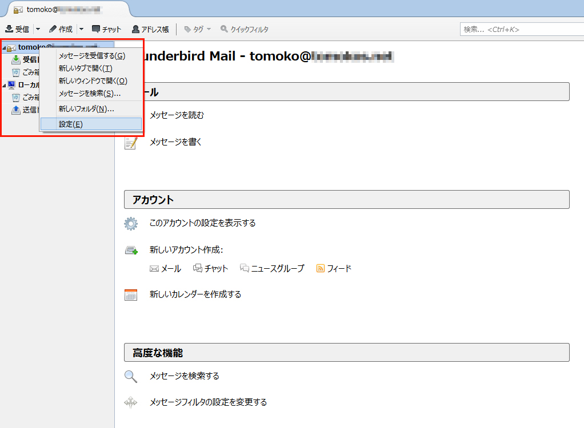The width and height of the screenshot is (584, 428).
Task: Collapse the ローカル folders tree node
Action: (x=4, y=86)
